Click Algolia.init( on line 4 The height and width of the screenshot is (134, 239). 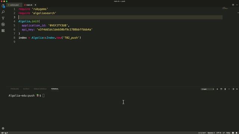tap(29, 21)
